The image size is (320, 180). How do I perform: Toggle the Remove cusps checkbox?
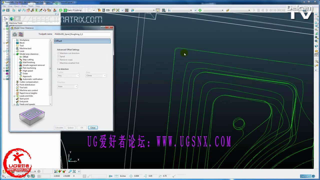click(58, 60)
